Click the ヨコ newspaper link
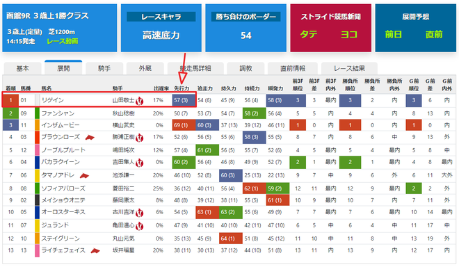Image resolution: width=459 pixels, height=267 pixels. pos(349,34)
